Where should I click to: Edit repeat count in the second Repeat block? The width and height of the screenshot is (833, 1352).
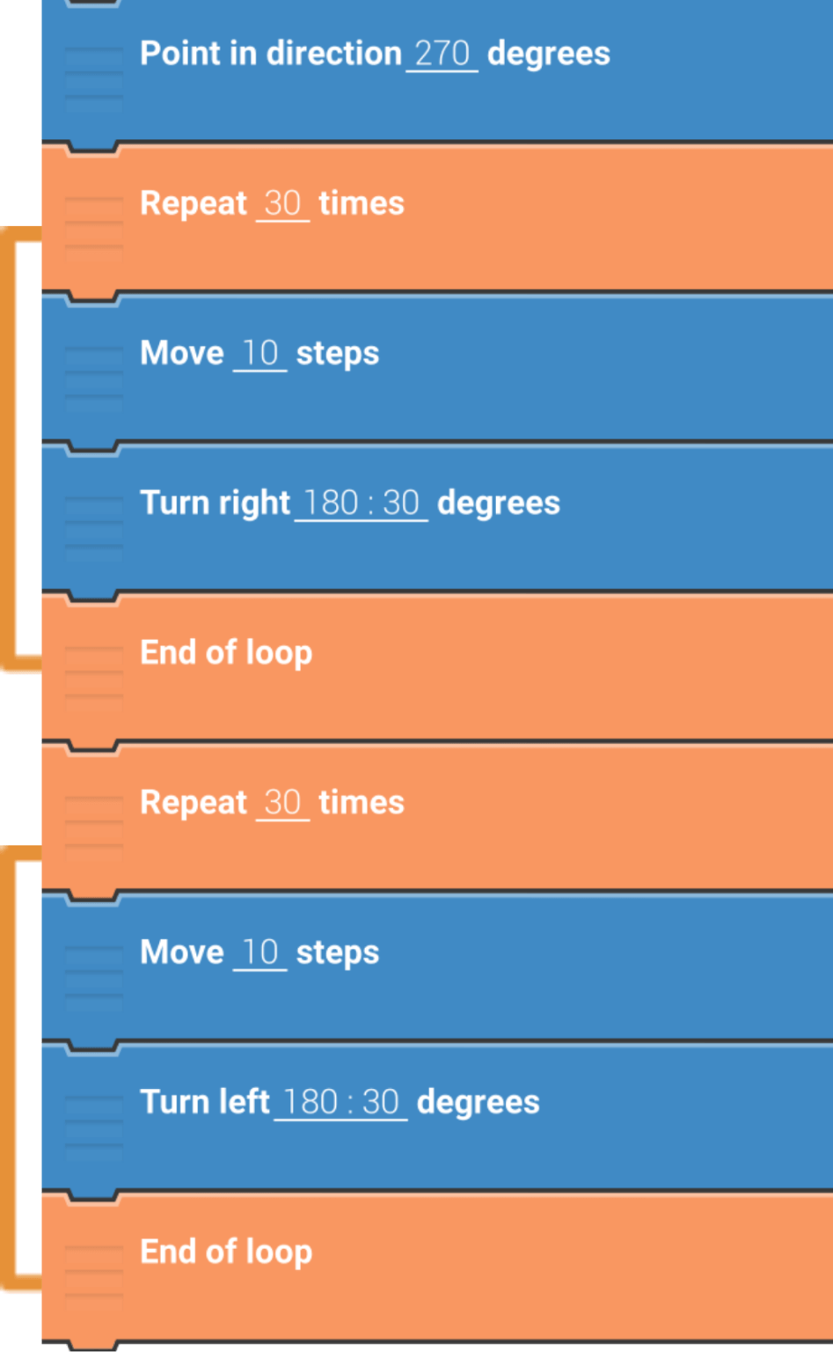tap(282, 802)
